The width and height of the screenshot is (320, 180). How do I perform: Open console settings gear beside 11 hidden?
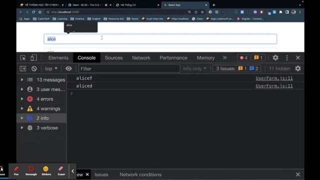[x=298, y=68]
